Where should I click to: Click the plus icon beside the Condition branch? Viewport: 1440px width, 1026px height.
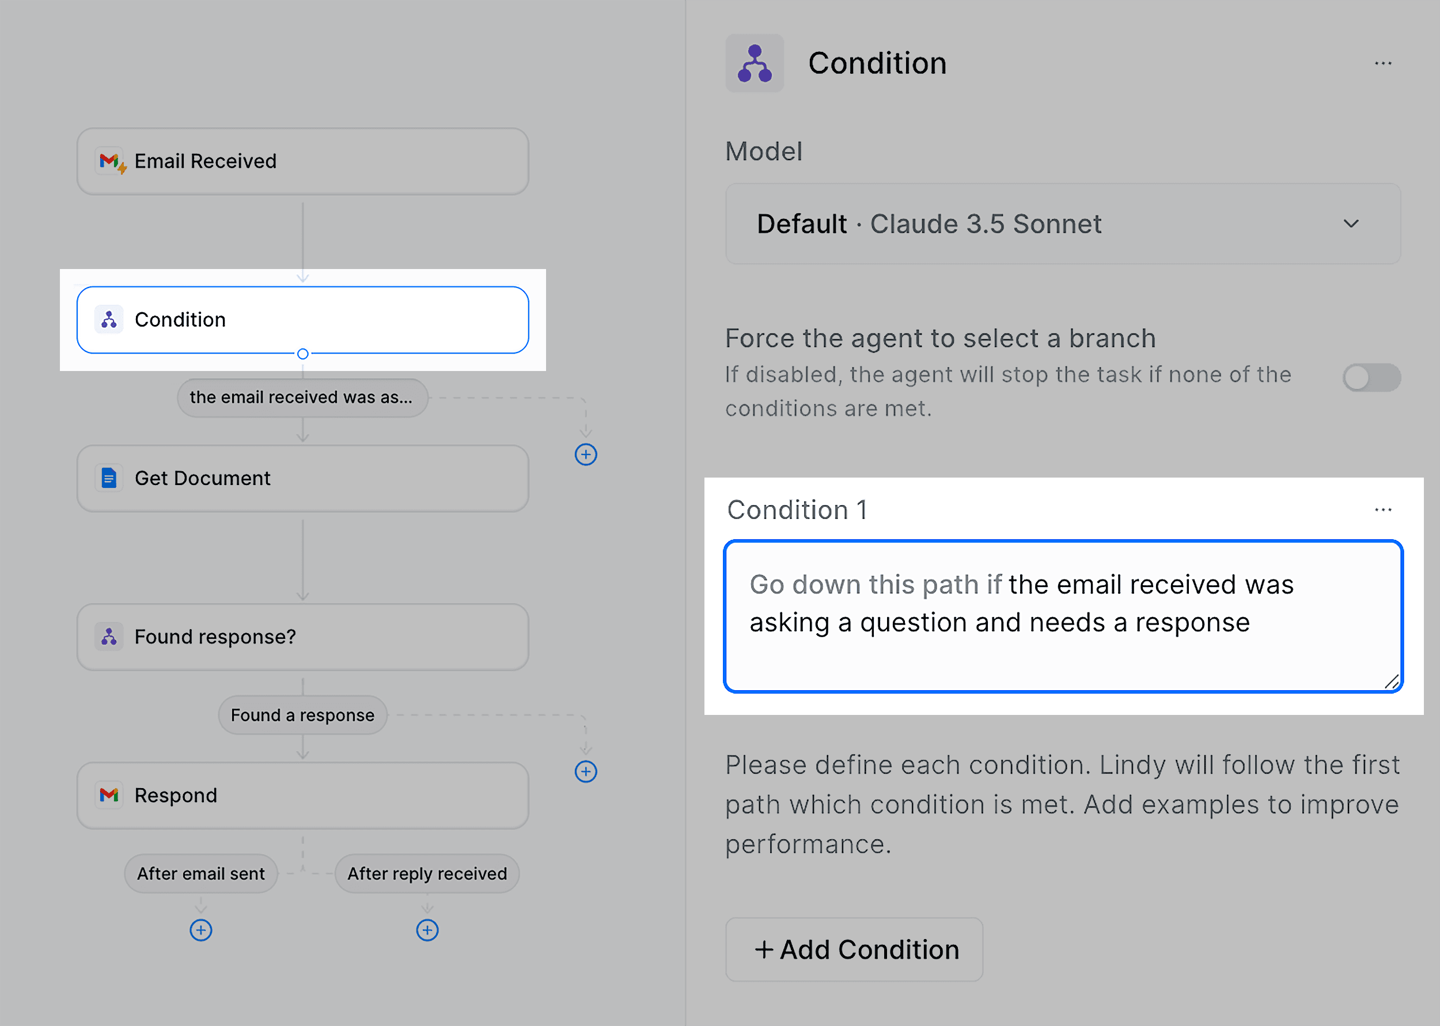(585, 455)
